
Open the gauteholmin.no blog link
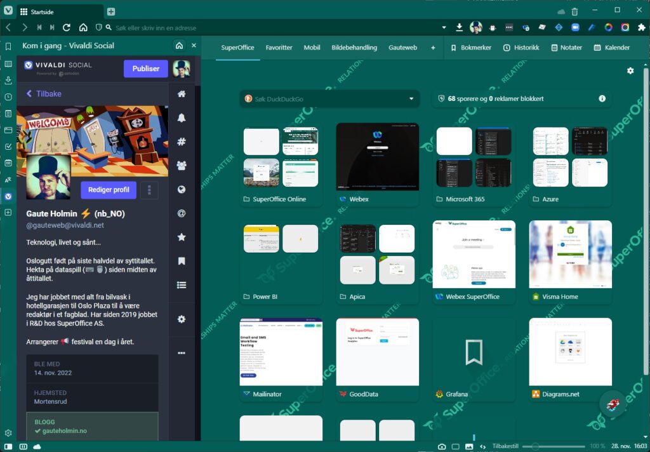(x=65, y=431)
